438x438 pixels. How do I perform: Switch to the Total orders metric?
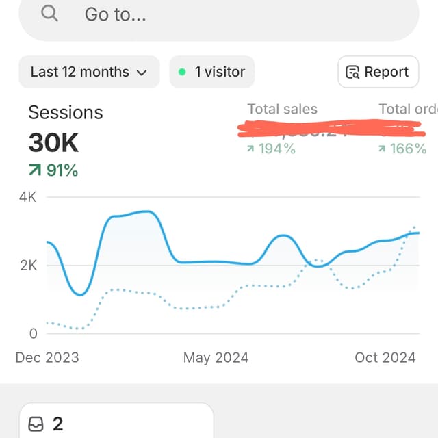[x=408, y=109]
